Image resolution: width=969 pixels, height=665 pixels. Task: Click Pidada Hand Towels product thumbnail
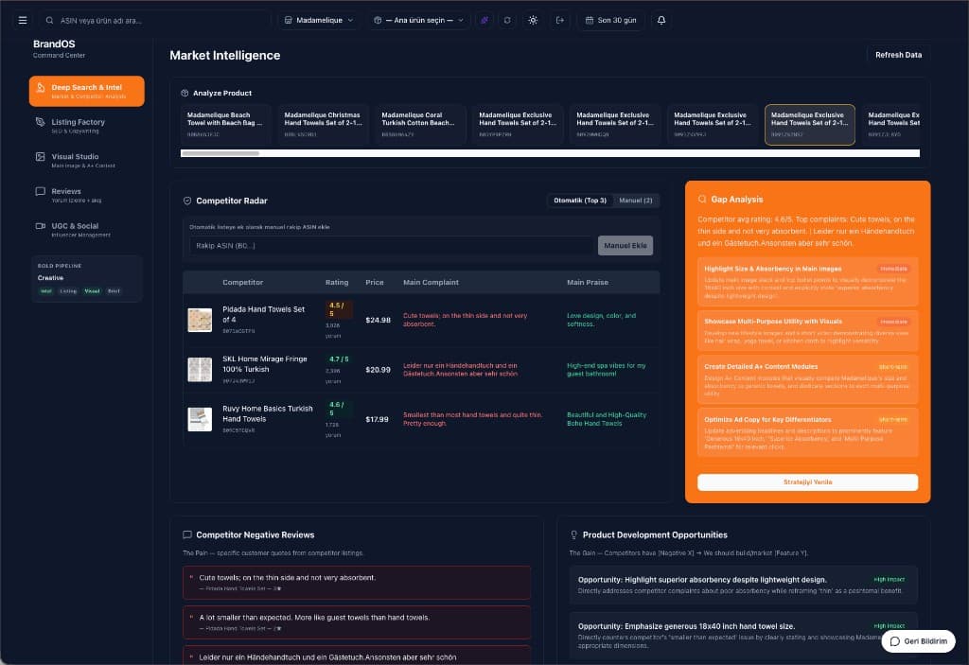pyautogui.click(x=200, y=320)
